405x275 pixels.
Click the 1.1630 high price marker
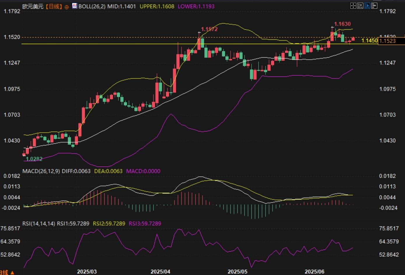coord(342,24)
